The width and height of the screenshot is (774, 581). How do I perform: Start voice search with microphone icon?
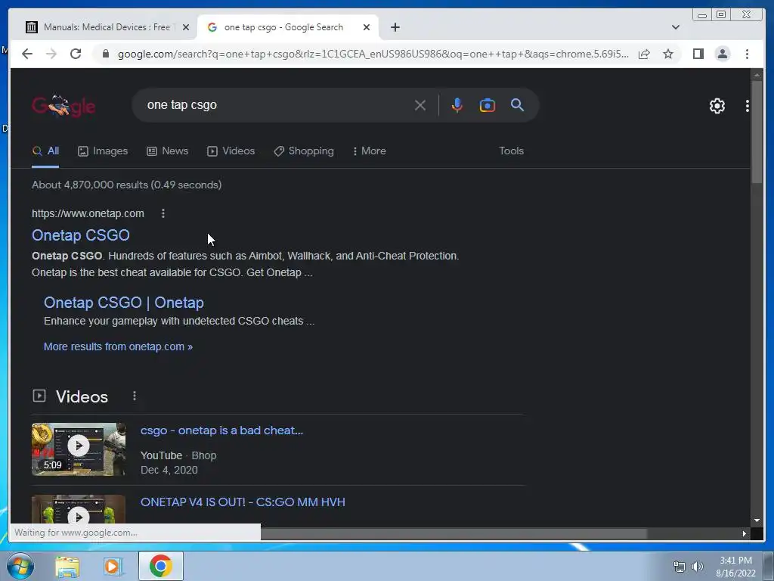coord(457,105)
